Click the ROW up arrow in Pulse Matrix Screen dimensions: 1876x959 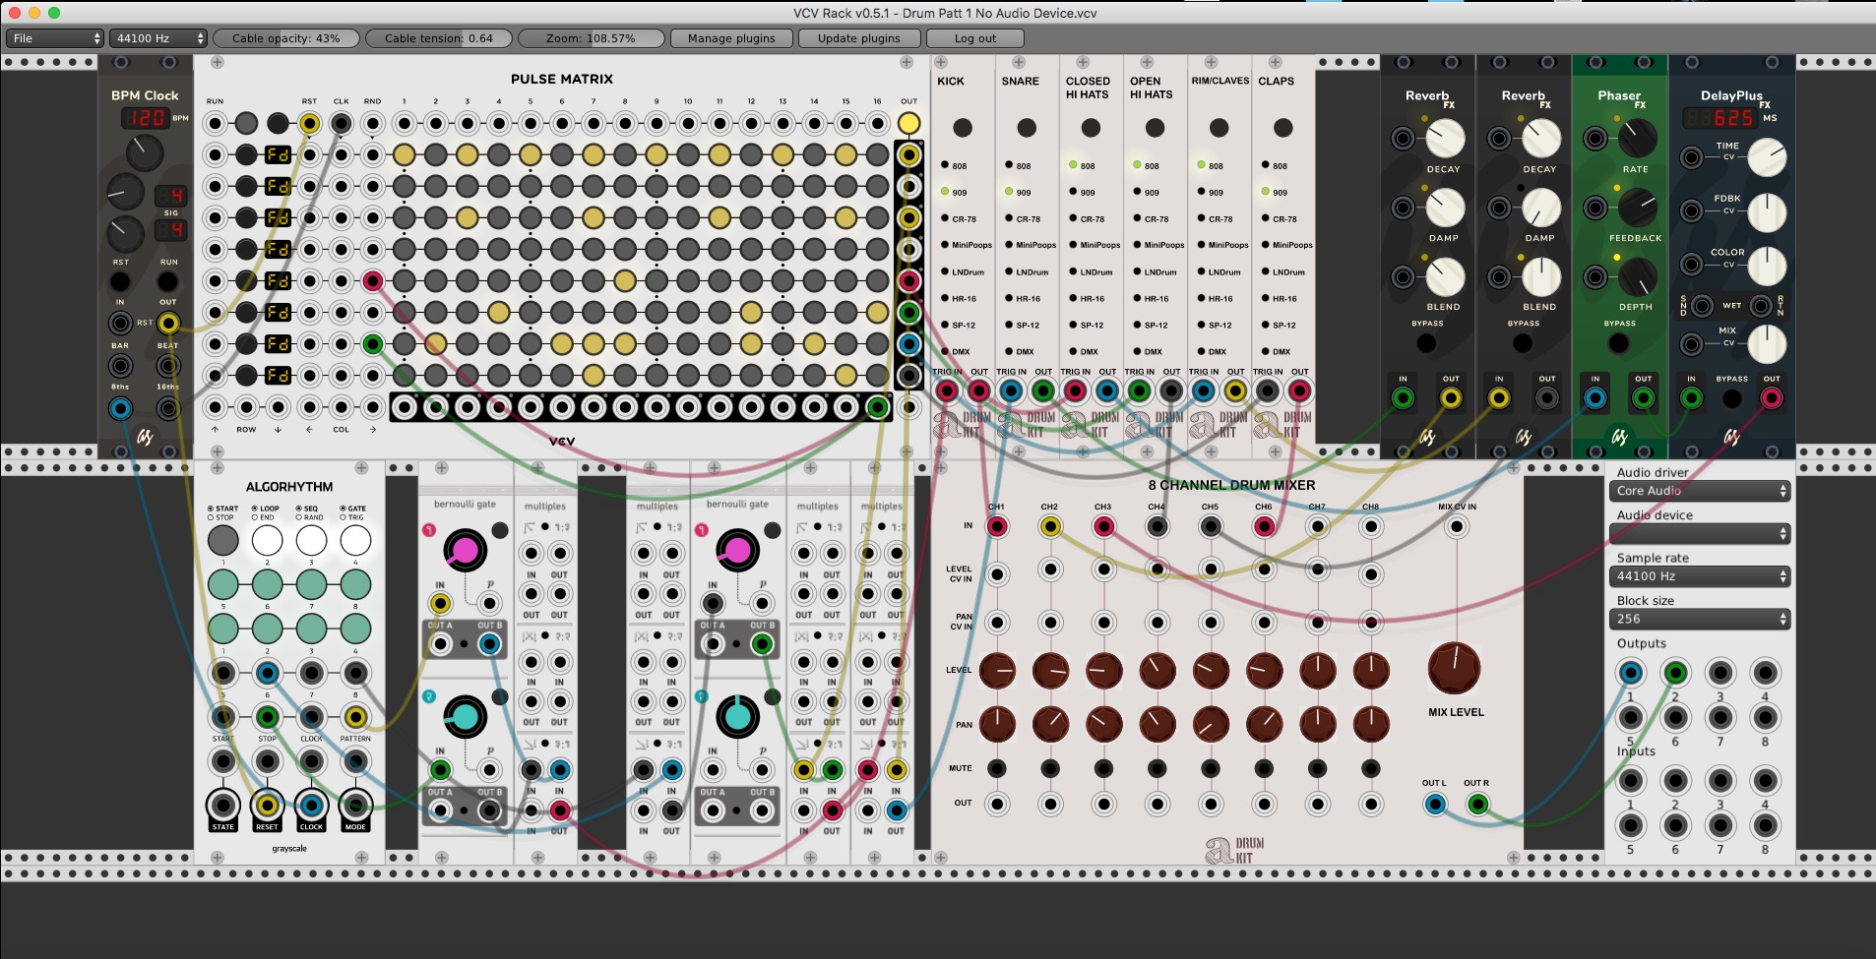(215, 430)
